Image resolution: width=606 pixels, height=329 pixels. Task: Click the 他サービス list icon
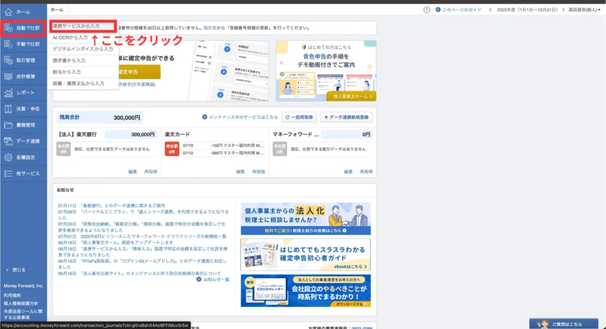coord(8,174)
